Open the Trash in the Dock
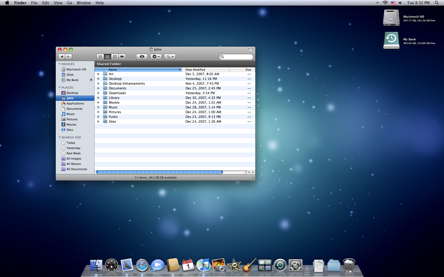Screen dimensions: 444x277 pyautogui.click(x=349, y=265)
